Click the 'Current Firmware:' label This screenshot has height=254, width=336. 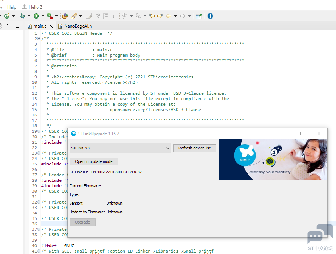click(x=85, y=186)
